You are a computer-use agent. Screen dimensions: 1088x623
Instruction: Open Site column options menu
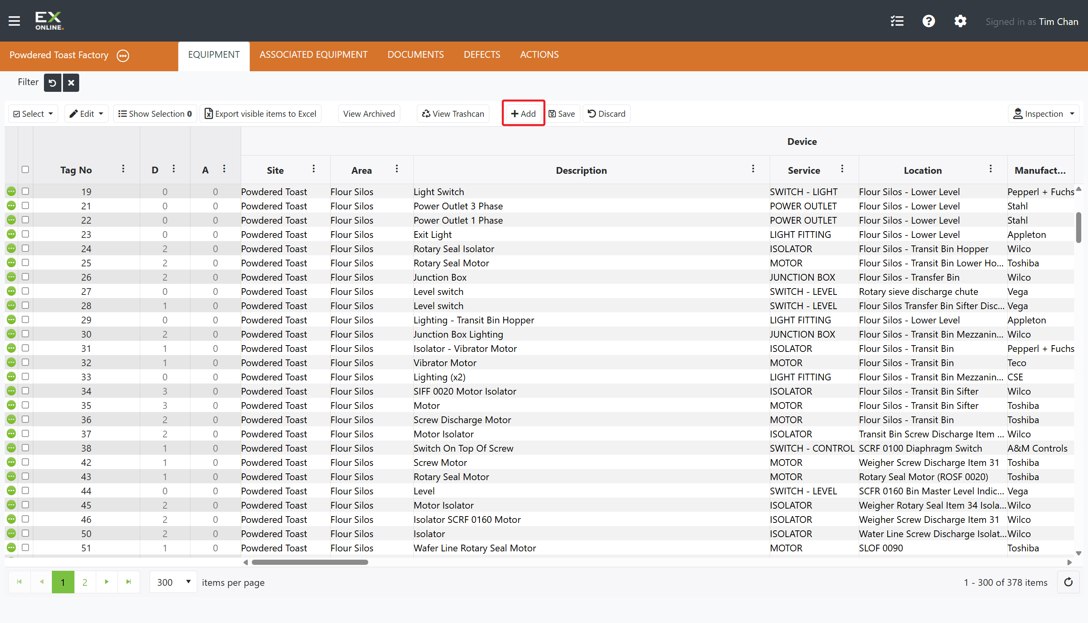[x=314, y=169]
